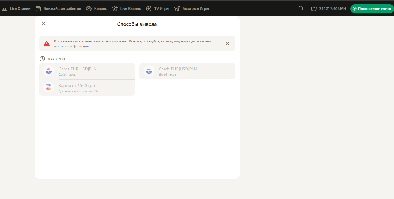Click the red warning triangle icon
This screenshot has width=394, height=199.
click(47, 43)
